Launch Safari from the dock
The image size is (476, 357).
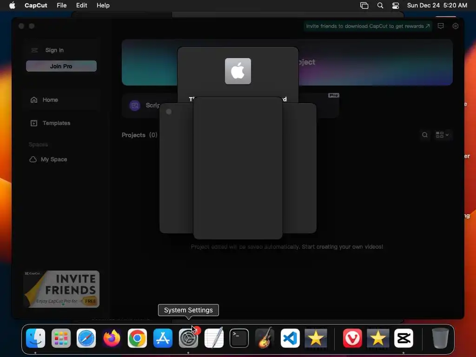click(86, 338)
